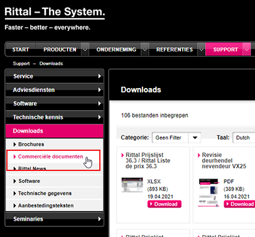Click the (893 KB) file size text

[158, 189]
